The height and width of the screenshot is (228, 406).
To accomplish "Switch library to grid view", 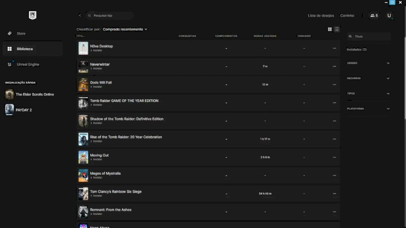I will (330, 29).
